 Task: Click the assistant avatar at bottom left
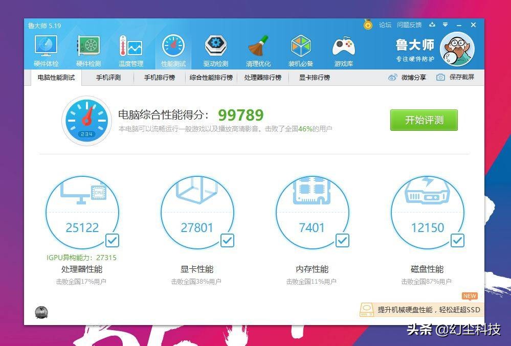pyautogui.click(x=41, y=312)
